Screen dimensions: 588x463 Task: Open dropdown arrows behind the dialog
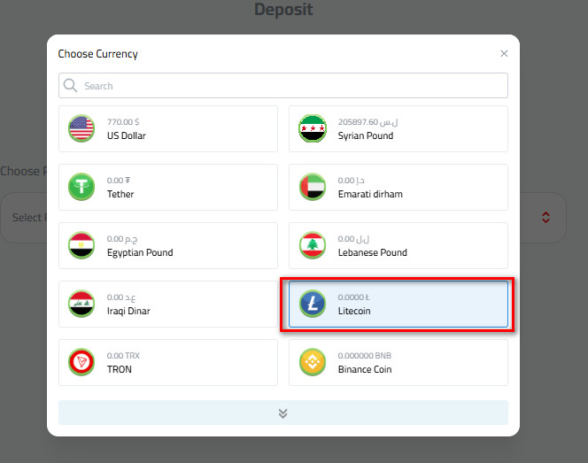point(545,218)
